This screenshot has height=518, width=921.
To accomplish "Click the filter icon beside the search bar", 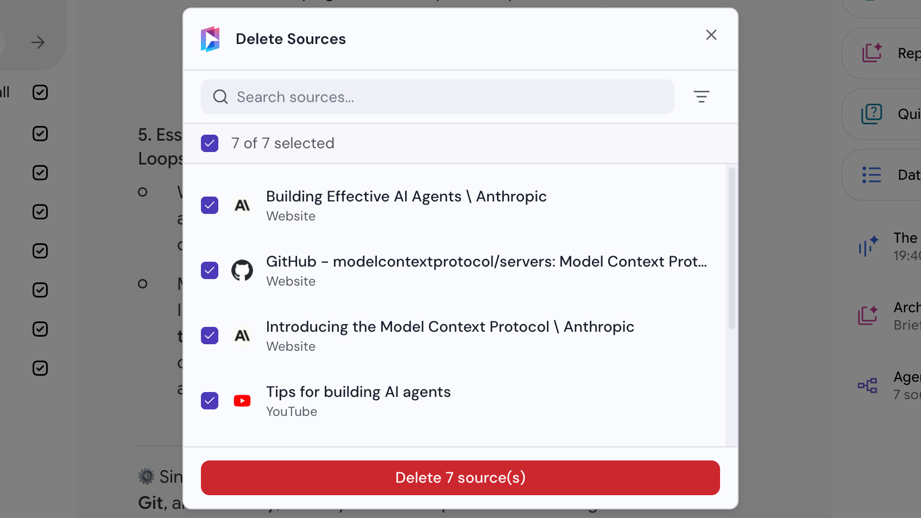I will pos(701,97).
